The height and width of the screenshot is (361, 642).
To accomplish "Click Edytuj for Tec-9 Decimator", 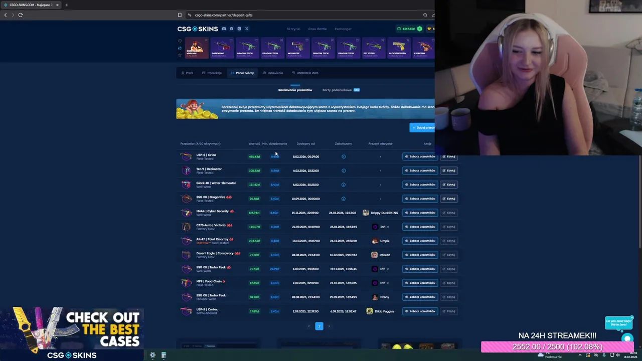I will tap(449, 170).
